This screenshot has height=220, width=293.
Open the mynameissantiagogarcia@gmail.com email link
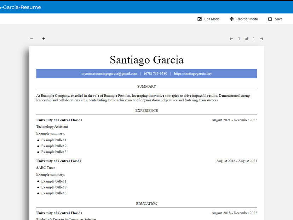point(109,74)
